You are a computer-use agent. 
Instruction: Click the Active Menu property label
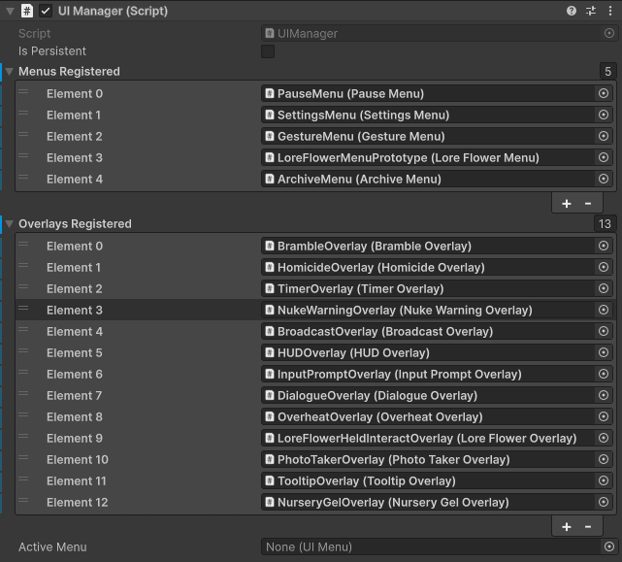click(x=52, y=546)
